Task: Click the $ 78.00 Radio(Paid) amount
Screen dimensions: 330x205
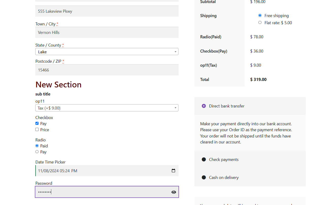Action: coord(257,37)
